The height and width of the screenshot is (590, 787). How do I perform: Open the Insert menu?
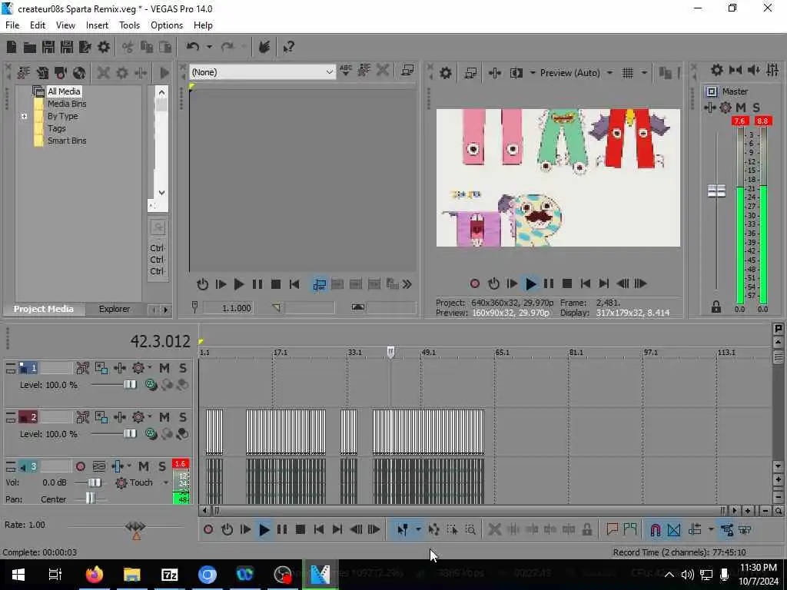[x=97, y=25]
